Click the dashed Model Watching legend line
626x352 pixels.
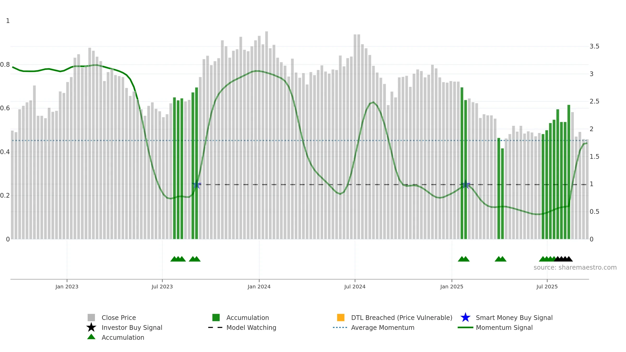pyautogui.click(x=215, y=327)
